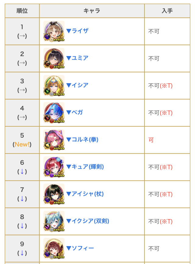Jump to ▼イシア details link
The height and width of the screenshot is (264, 195).
pos(77,85)
